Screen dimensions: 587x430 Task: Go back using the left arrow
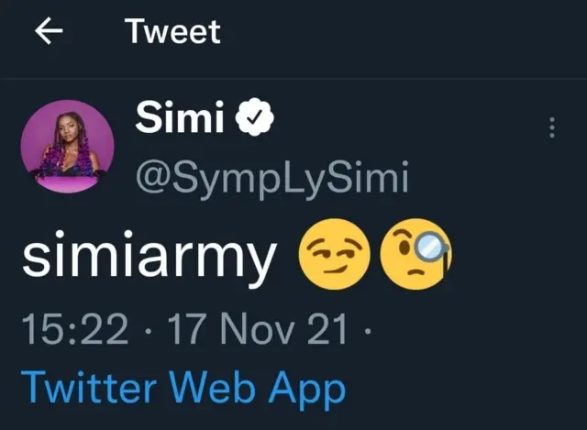(49, 32)
